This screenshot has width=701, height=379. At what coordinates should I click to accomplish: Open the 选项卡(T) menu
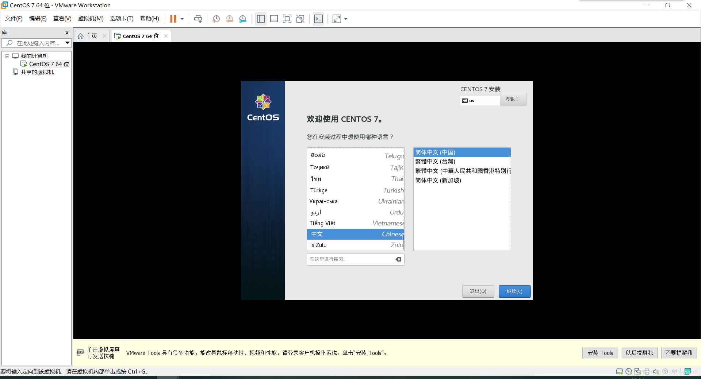coord(122,19)
